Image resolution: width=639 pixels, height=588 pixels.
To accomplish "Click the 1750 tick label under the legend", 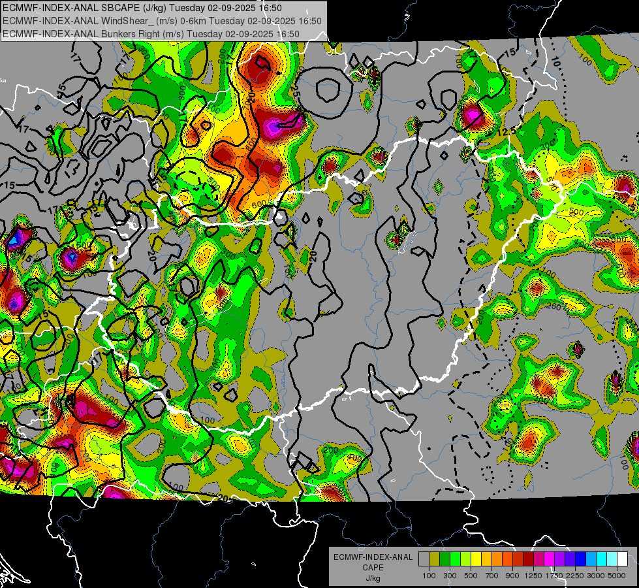I will pyautogui.click(x=554, y=576).
